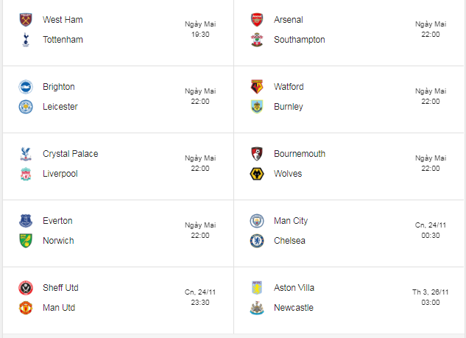Click the Southampton club crest
The image size is (466, 338).
point(257,40)
